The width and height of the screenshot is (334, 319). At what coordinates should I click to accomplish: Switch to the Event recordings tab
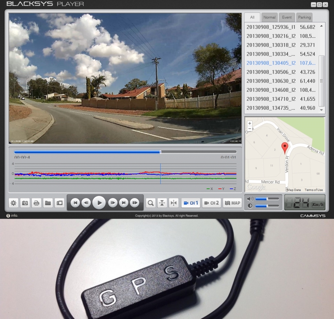click(287, 17)
